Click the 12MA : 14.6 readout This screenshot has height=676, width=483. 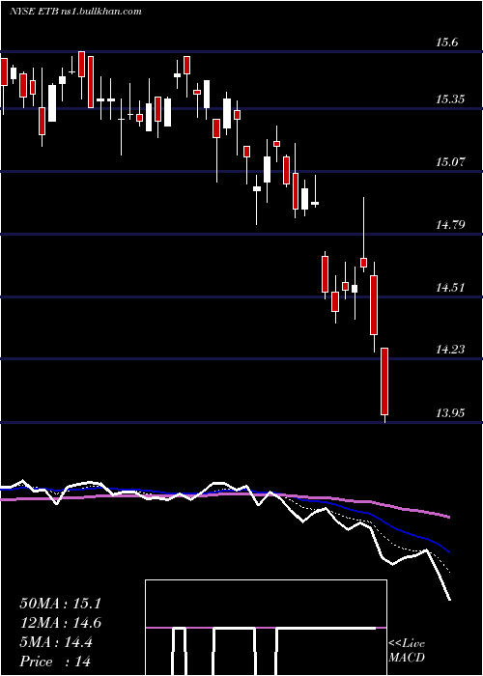60,624
